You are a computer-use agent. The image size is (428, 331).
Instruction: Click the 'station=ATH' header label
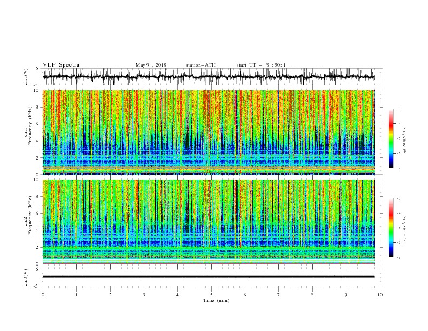click(x=200, y=65)
